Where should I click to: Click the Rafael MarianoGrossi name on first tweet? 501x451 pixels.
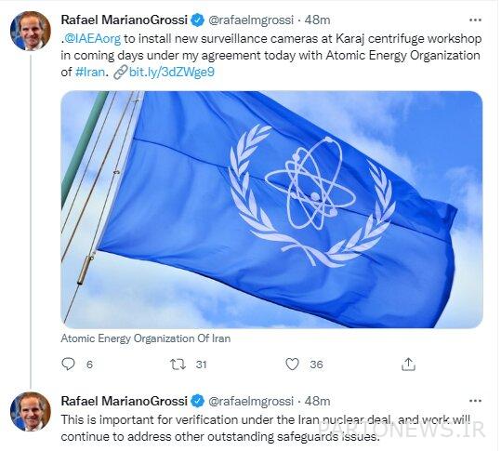coord(124,20)
